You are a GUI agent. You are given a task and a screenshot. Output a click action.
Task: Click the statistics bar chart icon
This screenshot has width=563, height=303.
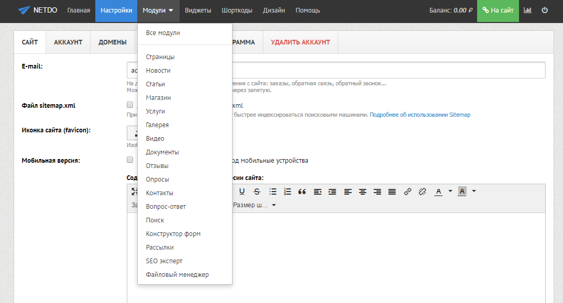point(527,10)
